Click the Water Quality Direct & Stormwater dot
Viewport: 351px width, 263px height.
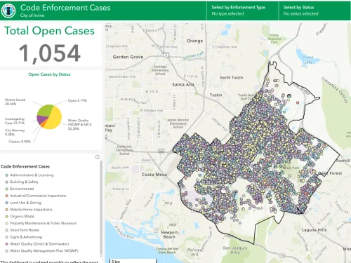click(7, 244)
